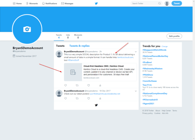This screenshot has width=195, height=140.
Task: Open #JenniferKesse trend
Action: click(x=149, y=81)
